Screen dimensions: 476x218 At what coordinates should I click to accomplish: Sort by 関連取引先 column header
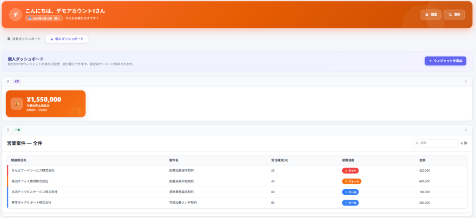[x=19, y=160]
